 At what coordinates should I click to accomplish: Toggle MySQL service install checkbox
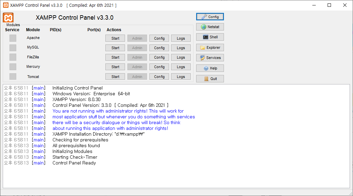coord(13,47)
